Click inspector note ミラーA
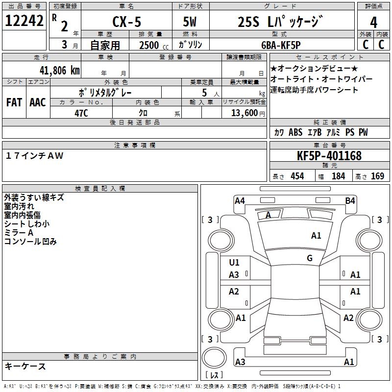The width and height of the screenshot is (392, 392). point(19,232)
